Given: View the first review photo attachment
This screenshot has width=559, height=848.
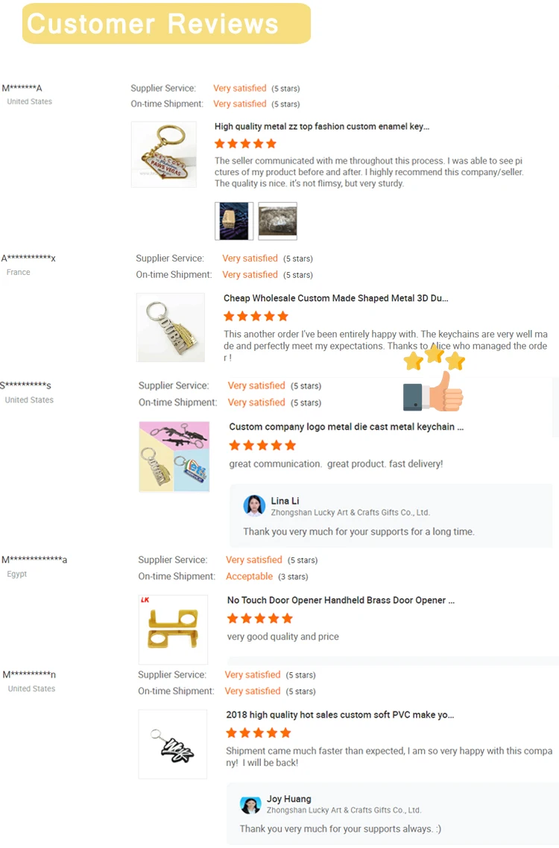Looking at the screenshot, I should click(233, 221).
